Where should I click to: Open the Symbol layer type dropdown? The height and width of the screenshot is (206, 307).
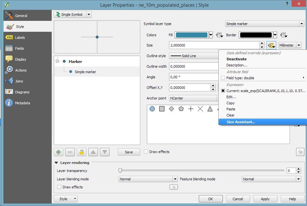click(x=264, y=24)
